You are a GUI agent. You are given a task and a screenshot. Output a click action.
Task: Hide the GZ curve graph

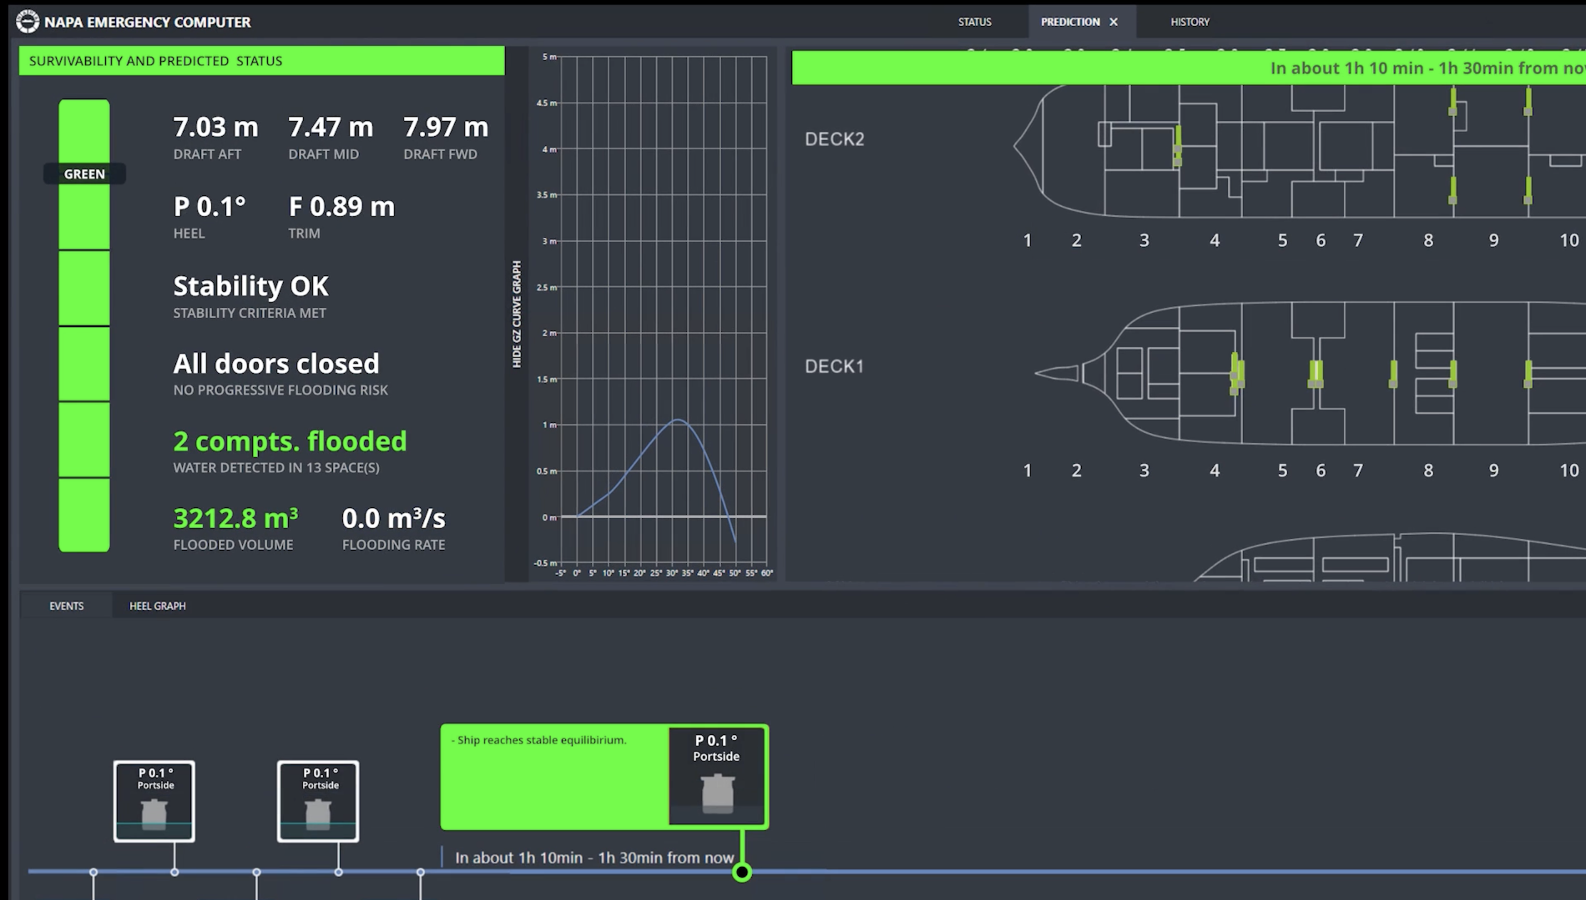point(516,314)
